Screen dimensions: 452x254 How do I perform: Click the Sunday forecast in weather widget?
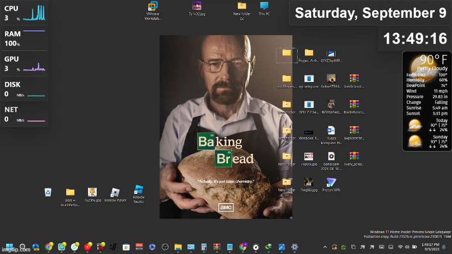coord(428,142)
